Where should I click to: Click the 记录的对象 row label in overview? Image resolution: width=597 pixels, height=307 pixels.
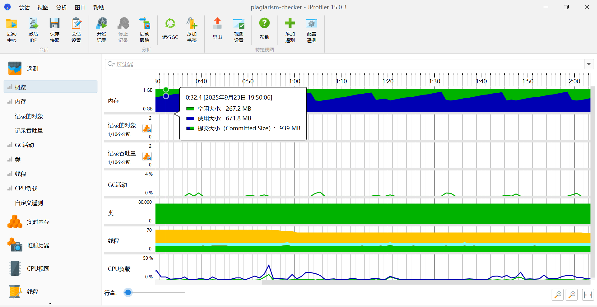point(122,125)
